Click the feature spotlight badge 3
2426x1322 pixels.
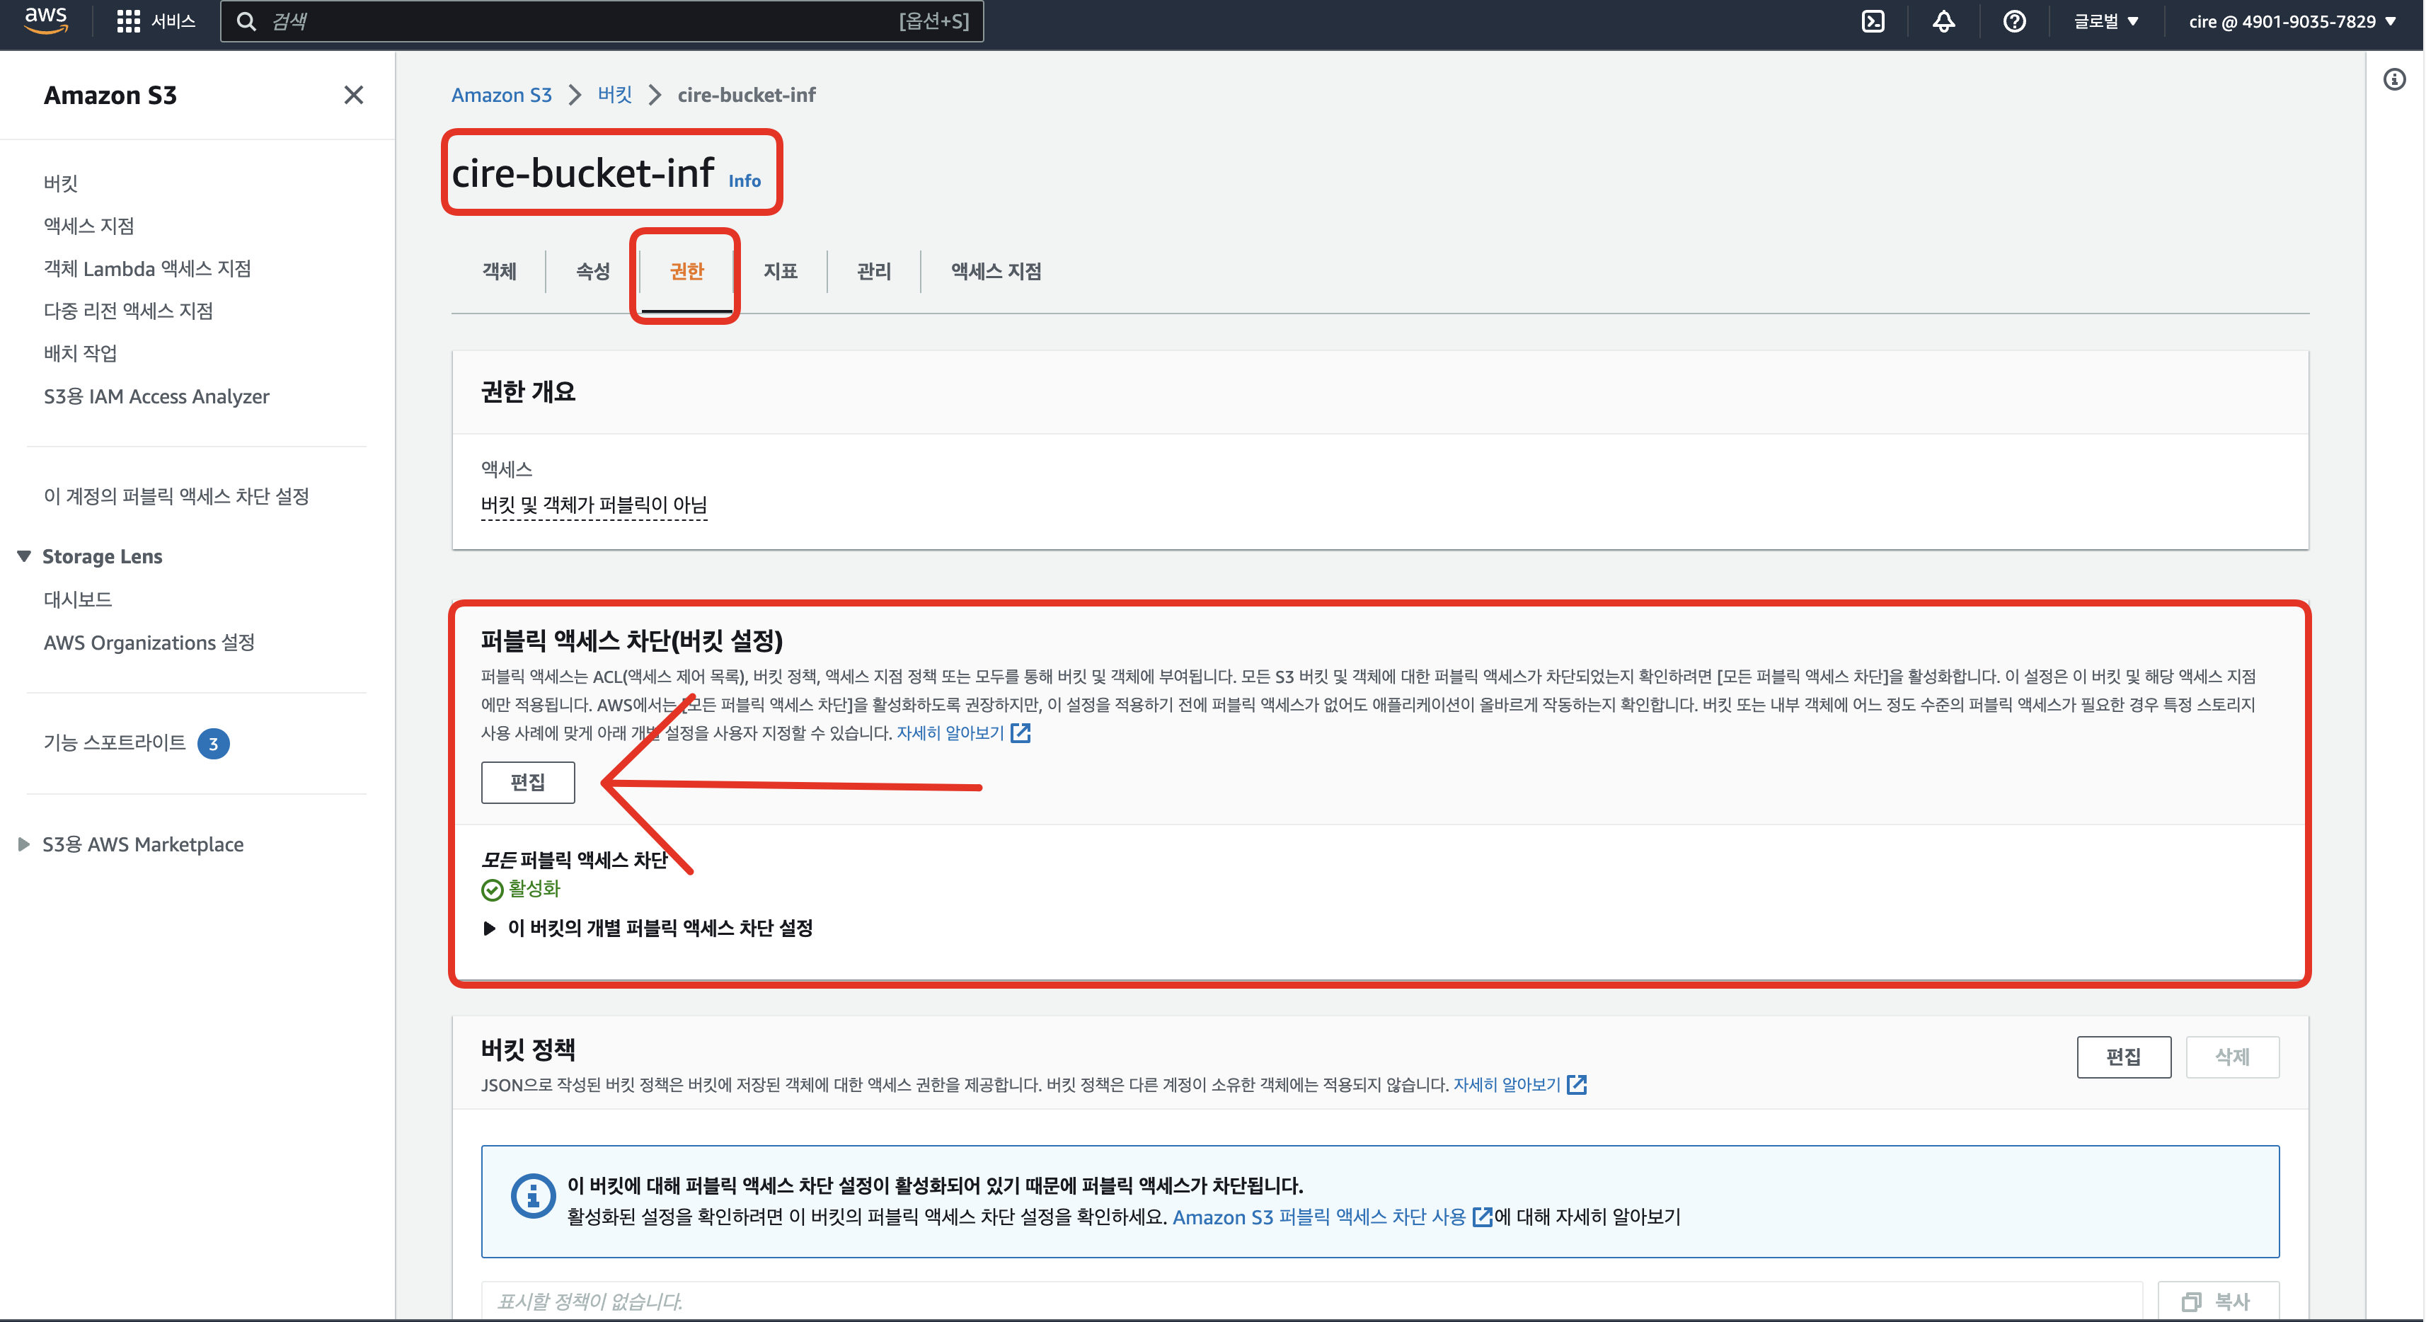point(214,744)
